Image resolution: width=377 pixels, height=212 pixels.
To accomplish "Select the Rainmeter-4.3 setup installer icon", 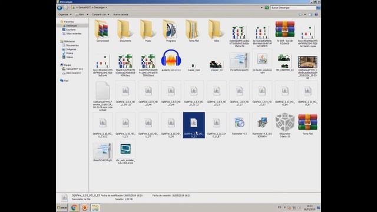I will point(262,125).
